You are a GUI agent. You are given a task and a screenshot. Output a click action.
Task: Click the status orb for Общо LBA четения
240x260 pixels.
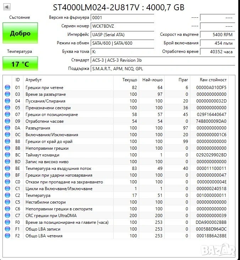7,236
